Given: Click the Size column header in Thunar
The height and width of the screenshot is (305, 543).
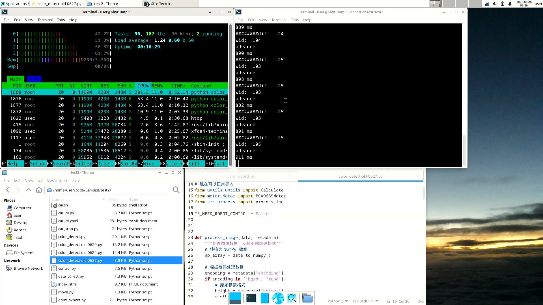Looking at the screenshot, I should [113, 199].
